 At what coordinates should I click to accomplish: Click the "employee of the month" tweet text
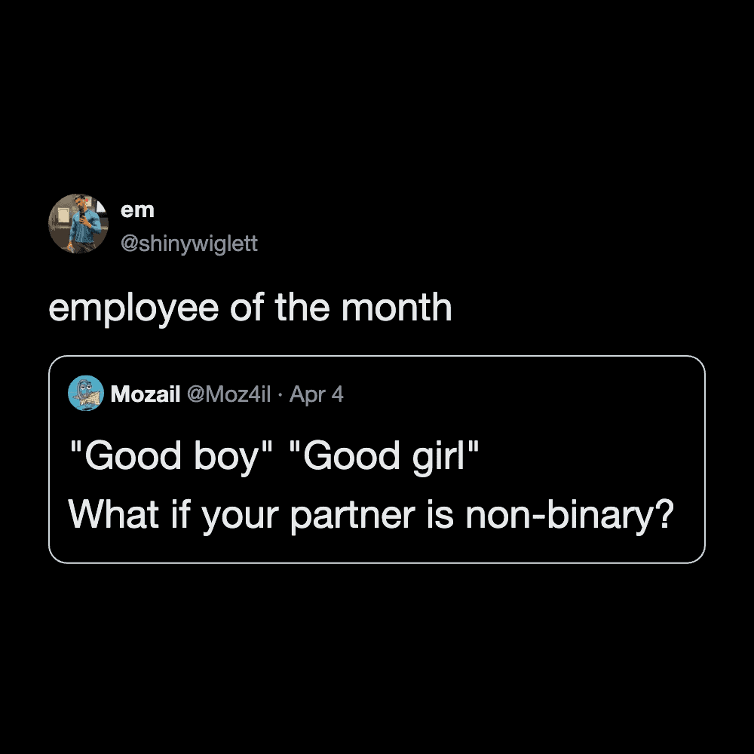pyautogui.click(x=250, y=308)
